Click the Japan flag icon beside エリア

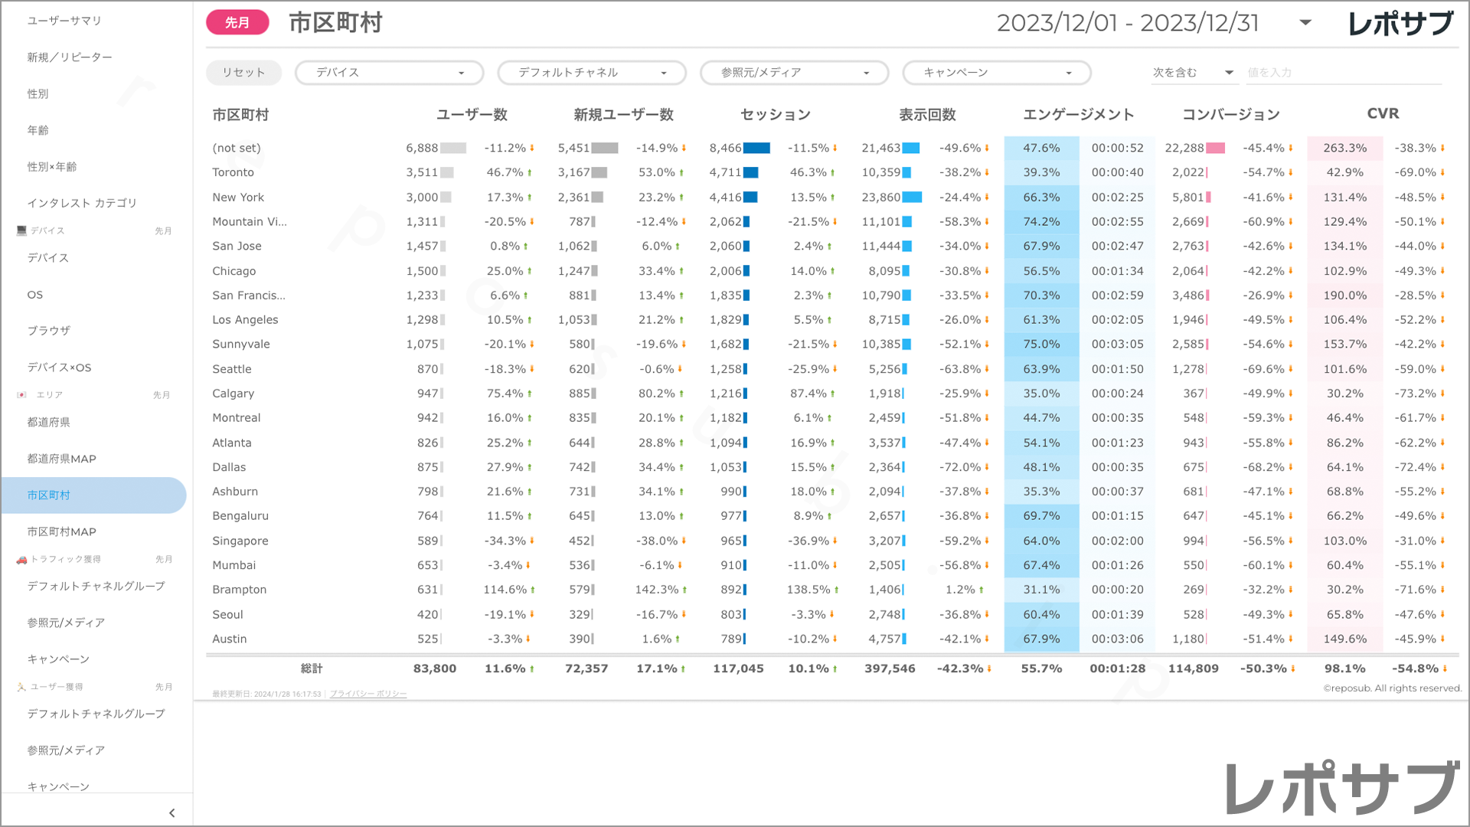[x=21, y=395]
